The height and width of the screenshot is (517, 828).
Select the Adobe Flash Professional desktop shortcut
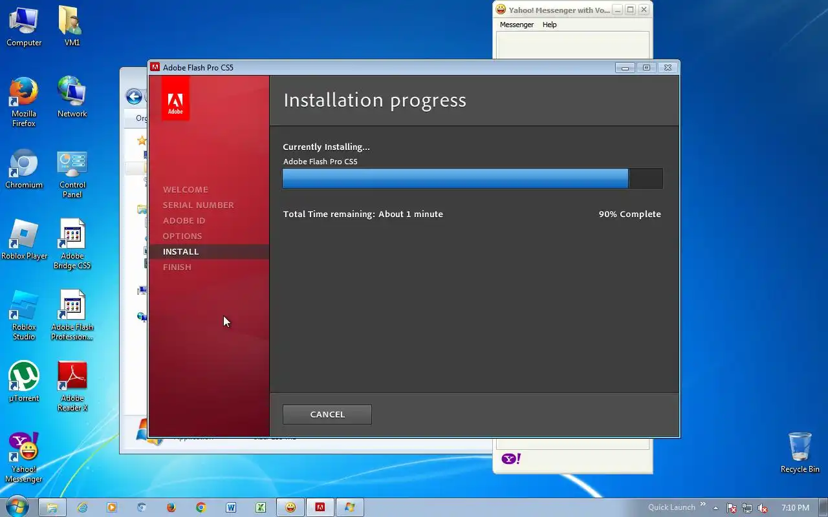tap(72, 316)
